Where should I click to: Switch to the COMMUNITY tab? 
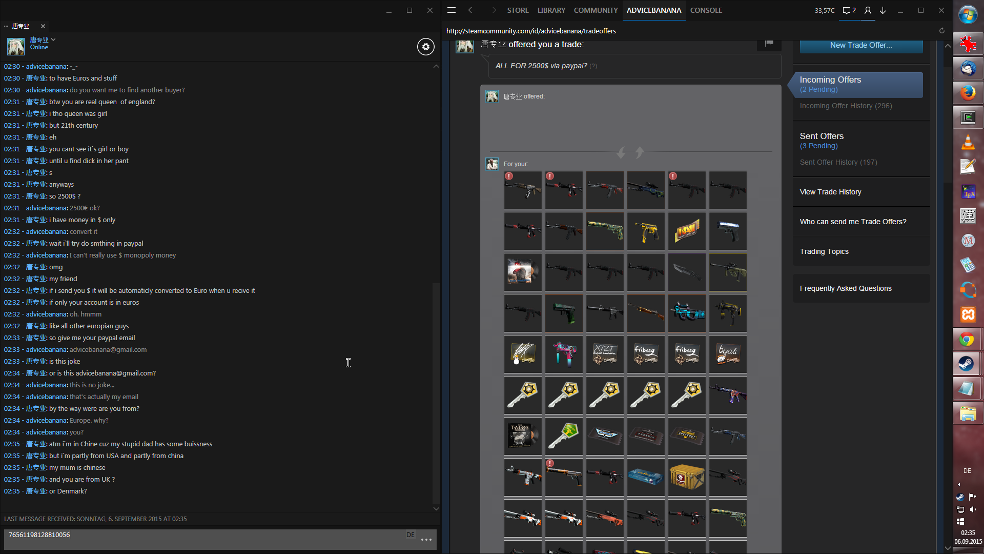(596, 10)
